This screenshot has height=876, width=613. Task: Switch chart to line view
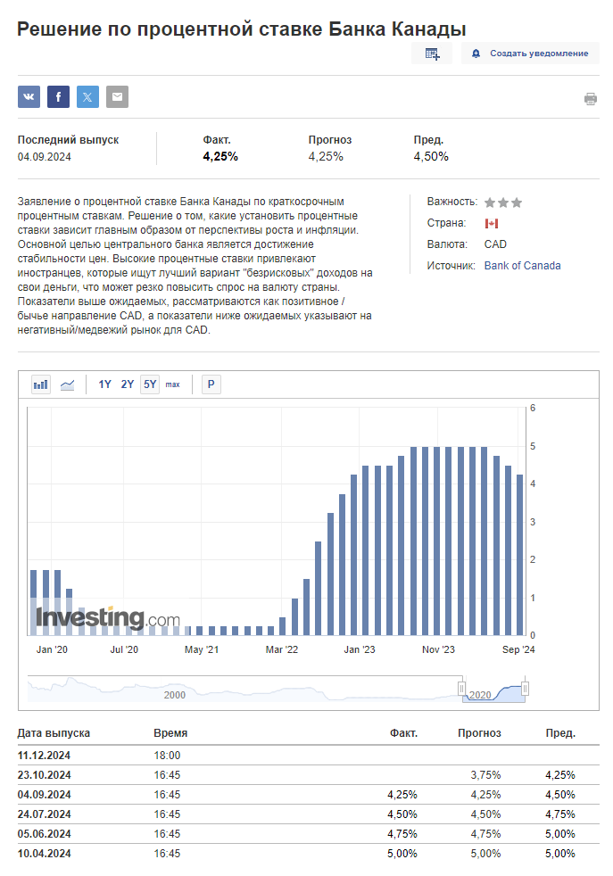(x=68, y=384)
